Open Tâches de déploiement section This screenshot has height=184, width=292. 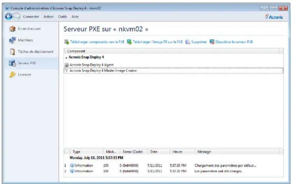click(36, 51)
